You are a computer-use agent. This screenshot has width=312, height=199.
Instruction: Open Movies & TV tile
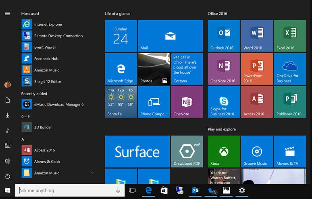point(290,151)
